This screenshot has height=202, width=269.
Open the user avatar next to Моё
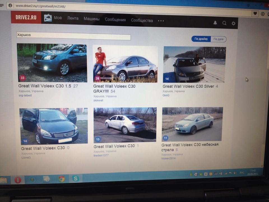[48, 18]
